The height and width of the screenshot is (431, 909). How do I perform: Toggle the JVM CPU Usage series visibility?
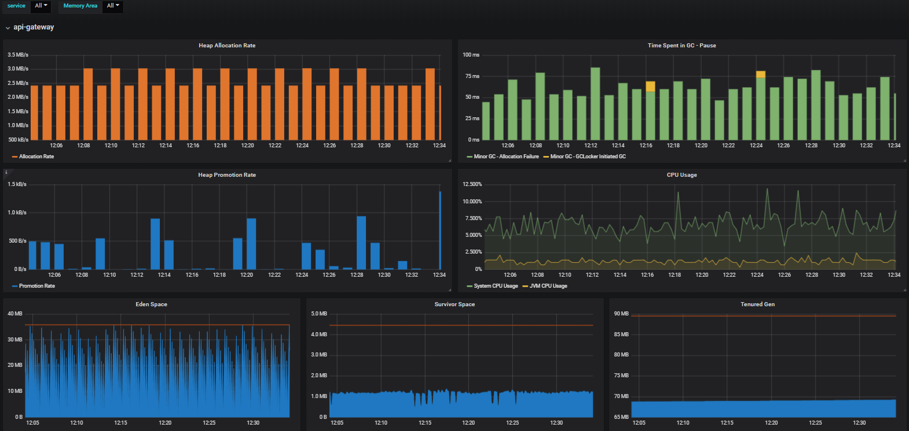coord(548,286)
